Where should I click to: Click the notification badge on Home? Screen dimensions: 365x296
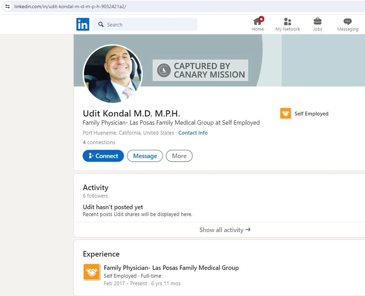262,18
